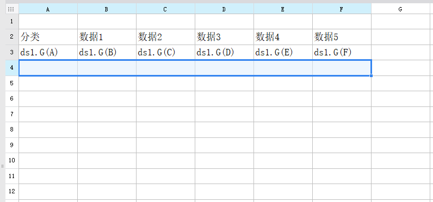Select row 8 header

coord(12,130)
